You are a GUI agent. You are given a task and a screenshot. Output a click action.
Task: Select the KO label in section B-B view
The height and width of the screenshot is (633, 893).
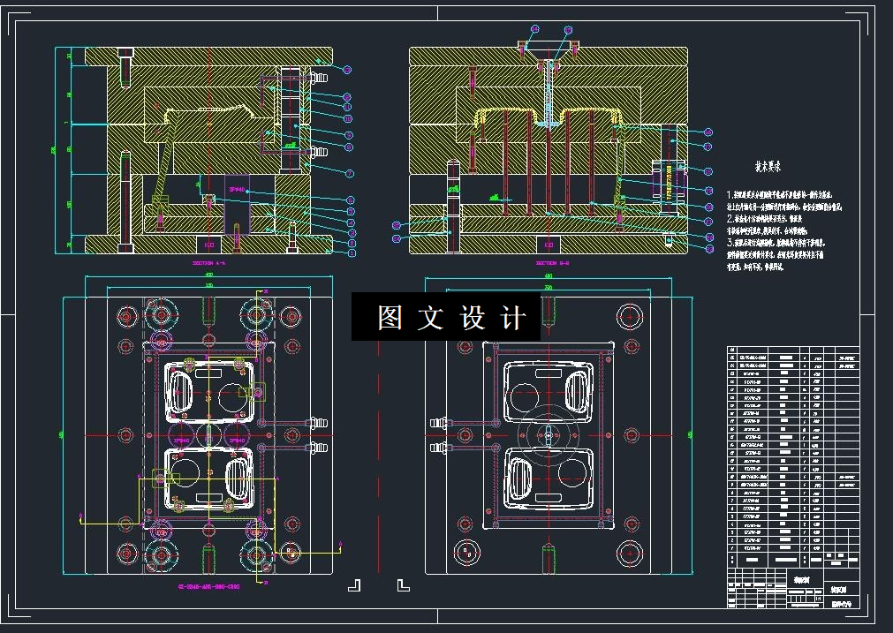[x=549, y=245]
